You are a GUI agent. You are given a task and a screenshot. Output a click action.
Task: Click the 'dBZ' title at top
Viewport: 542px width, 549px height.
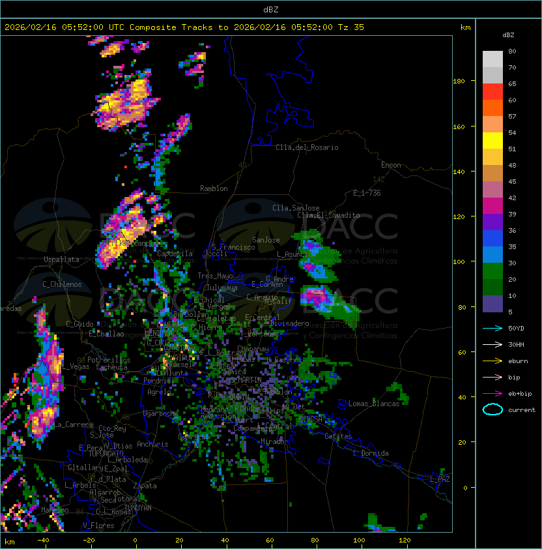pos(271,10)
